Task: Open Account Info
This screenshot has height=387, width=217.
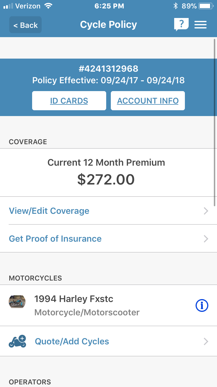Action: tap(148, 101)
